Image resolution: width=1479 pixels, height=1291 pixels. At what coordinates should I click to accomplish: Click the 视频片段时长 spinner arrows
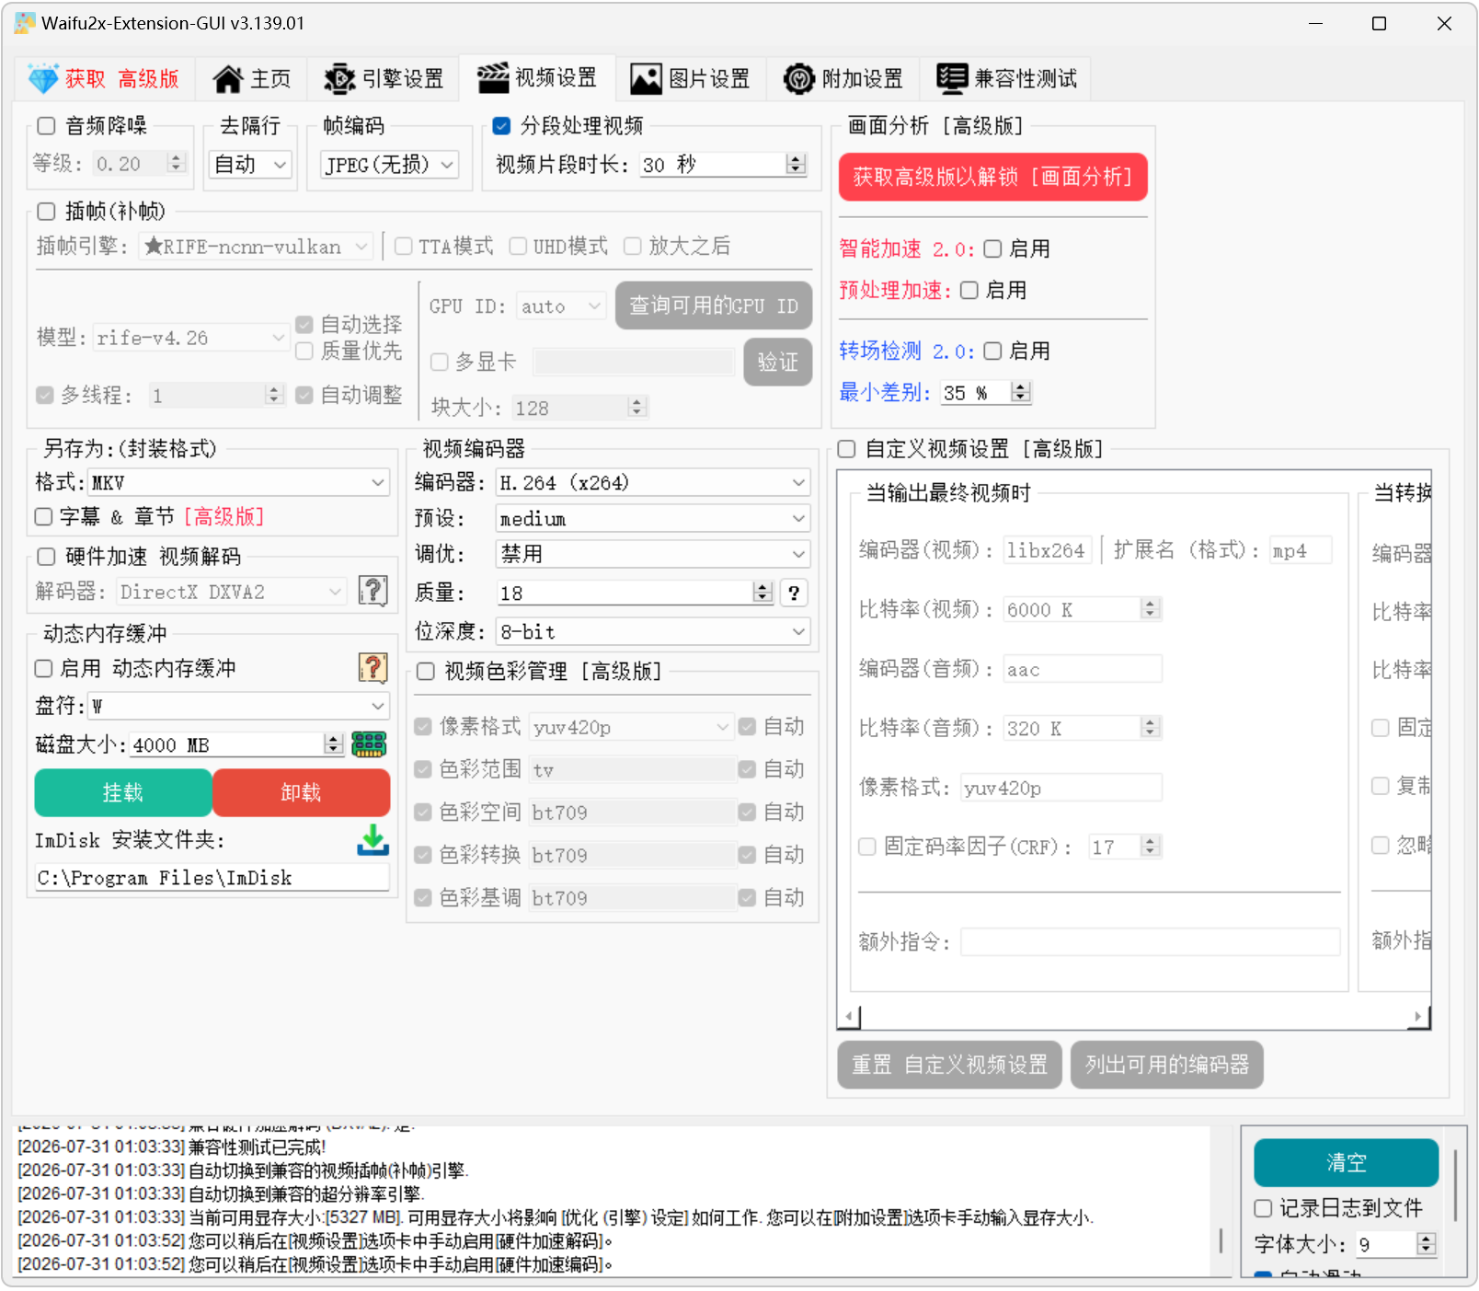(797, 165)
